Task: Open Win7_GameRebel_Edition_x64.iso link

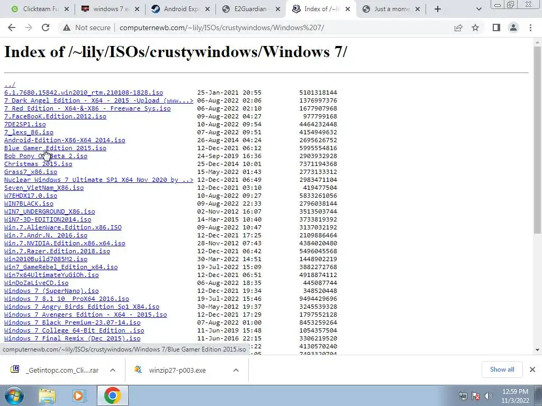Action: click(x=61, y=267)
